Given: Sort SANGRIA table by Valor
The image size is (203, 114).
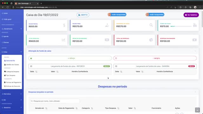Looking at the screenshot, I should click(142, 72).
